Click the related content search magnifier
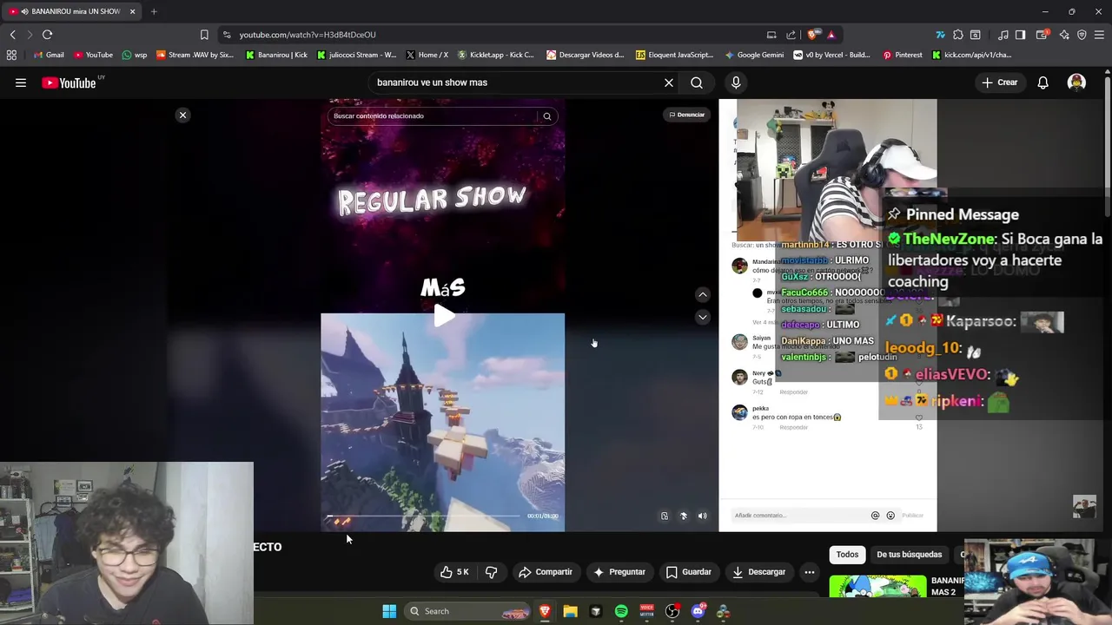 pyautogui.click(x=547, y=115)
